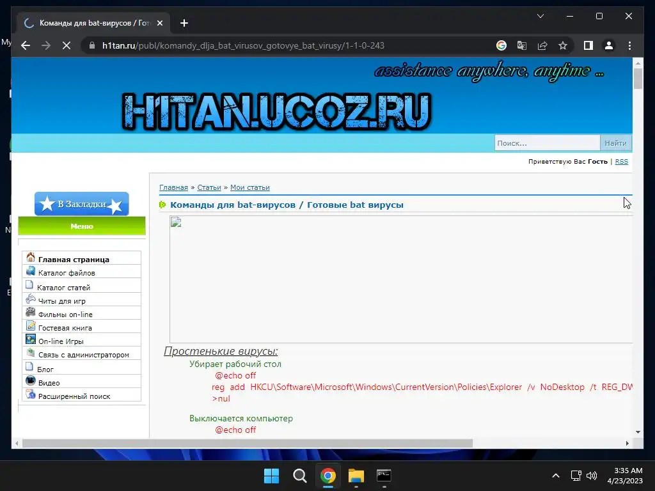Click the icon beside Расширенный поиск

tap(31, 394)
